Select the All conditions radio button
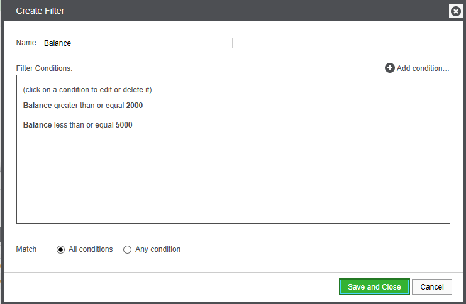This screenshot has height=304, width=466. click(x=61, y=249)
